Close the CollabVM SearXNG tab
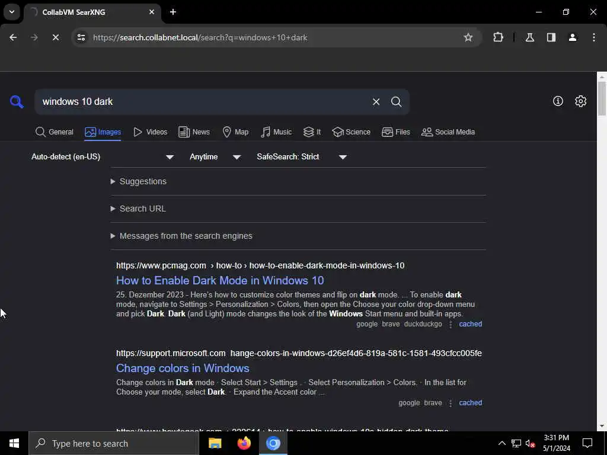 pos(152,12)
